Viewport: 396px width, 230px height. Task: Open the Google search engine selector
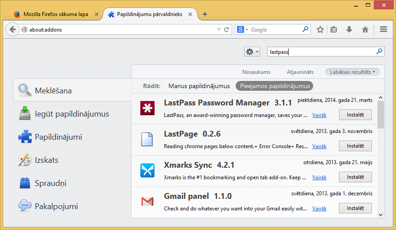(x=242, y=29)
